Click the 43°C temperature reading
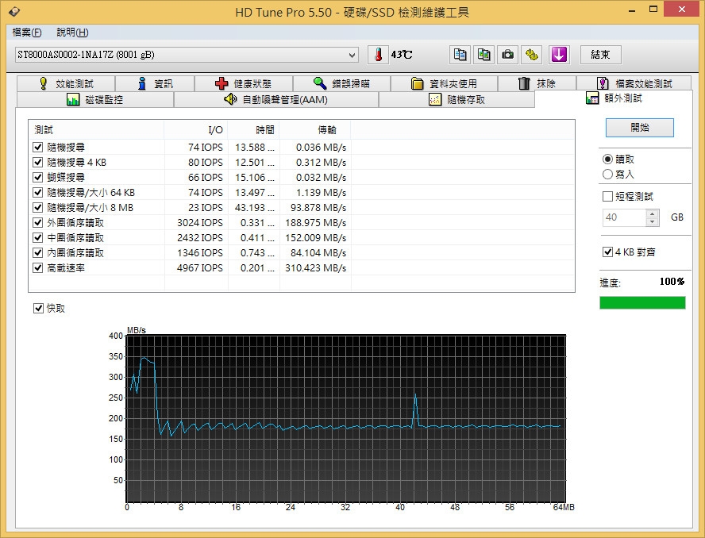 pos(402,55)
